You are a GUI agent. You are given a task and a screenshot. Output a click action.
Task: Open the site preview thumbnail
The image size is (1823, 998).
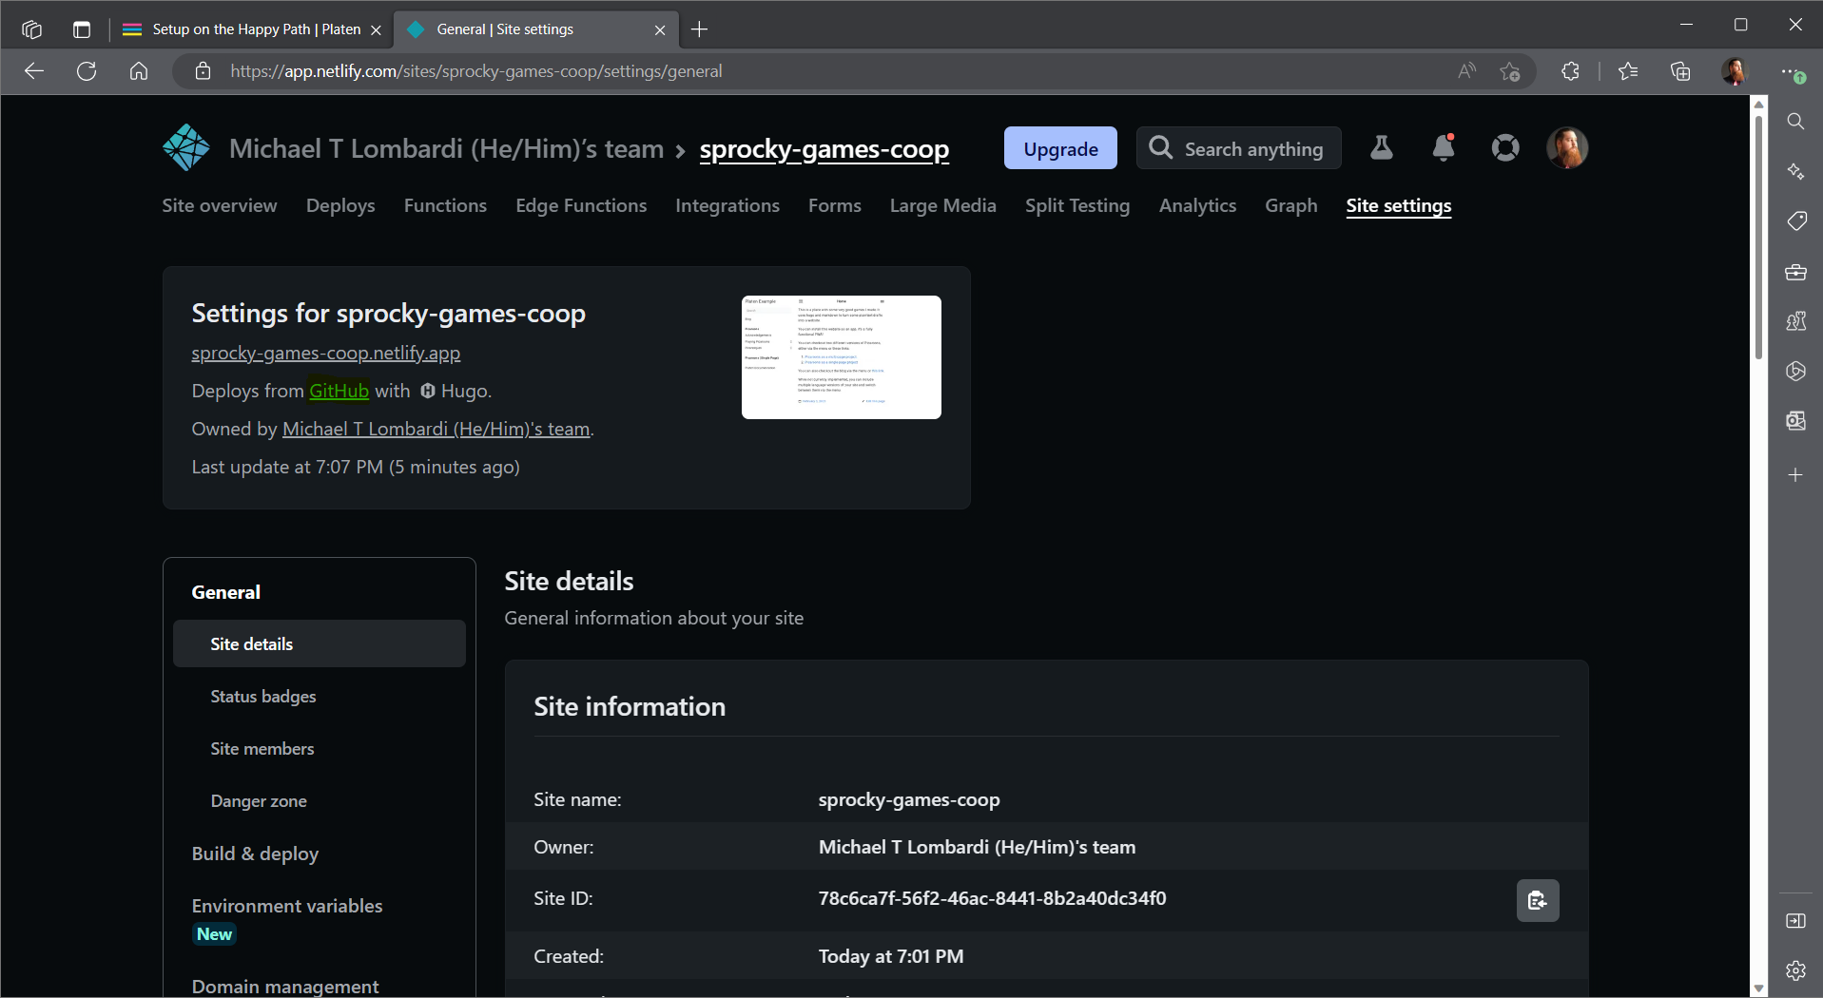pyautogui.click(x=841, y=357)
